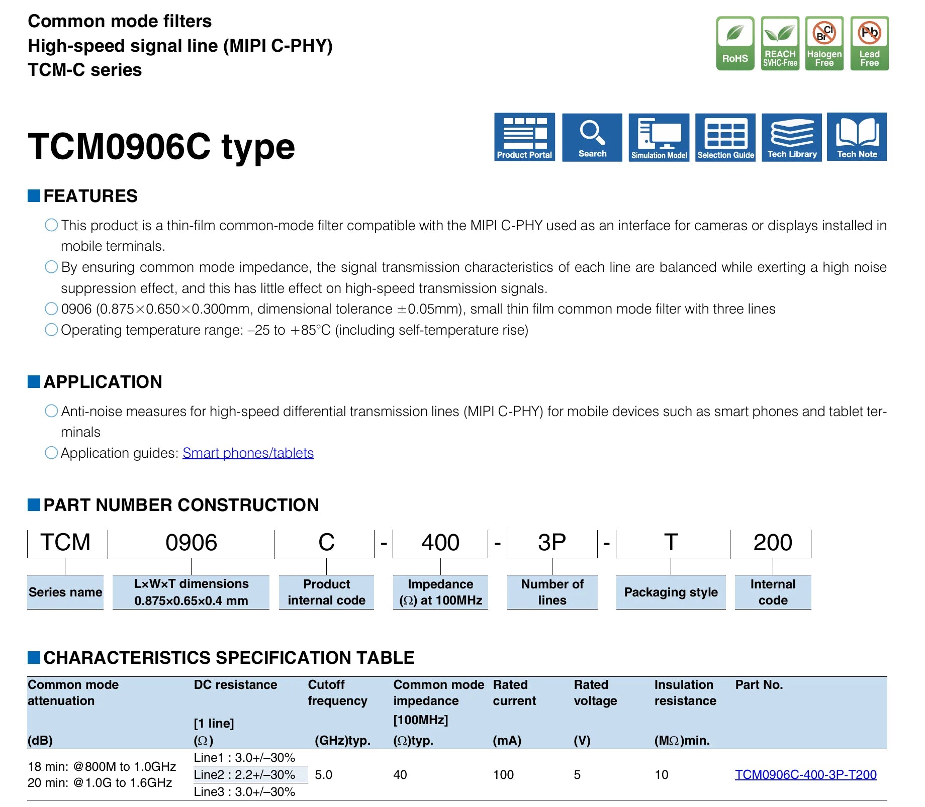
Task: Click the APPLICATION section heading
Action: coord(103,382)
